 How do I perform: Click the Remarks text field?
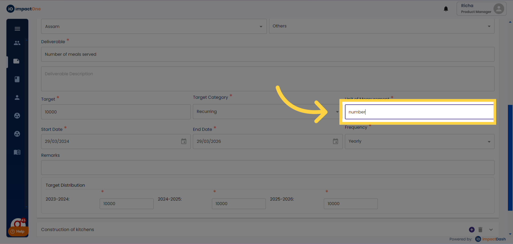click(x=268, y=168)
